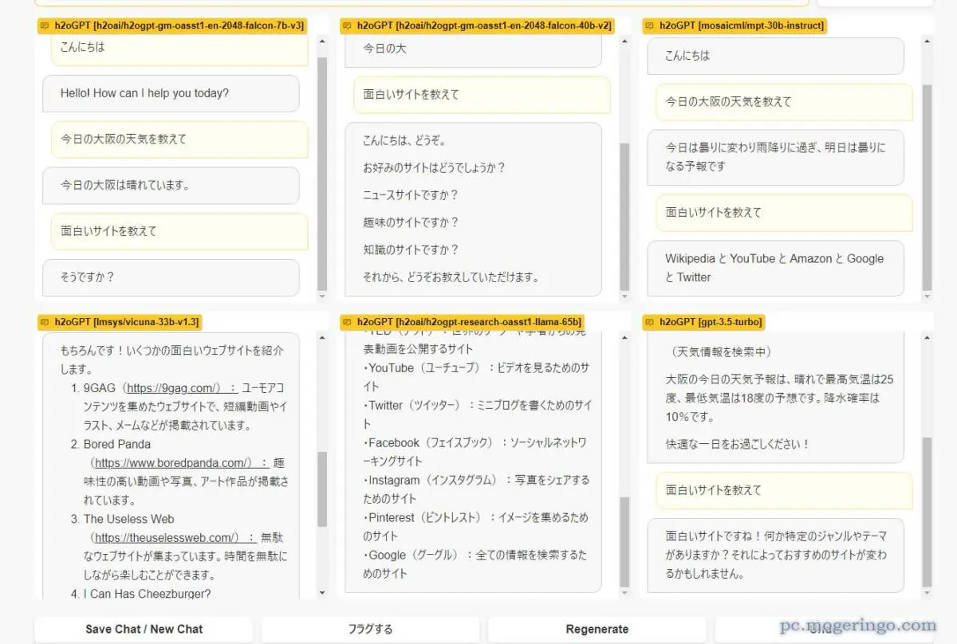Image resolution: width=957 pixels, height=644 pixels.
Task: Select the h2oGPT lmsys/vicuna-33b-v1.3 label
Action: pos(119,322)
